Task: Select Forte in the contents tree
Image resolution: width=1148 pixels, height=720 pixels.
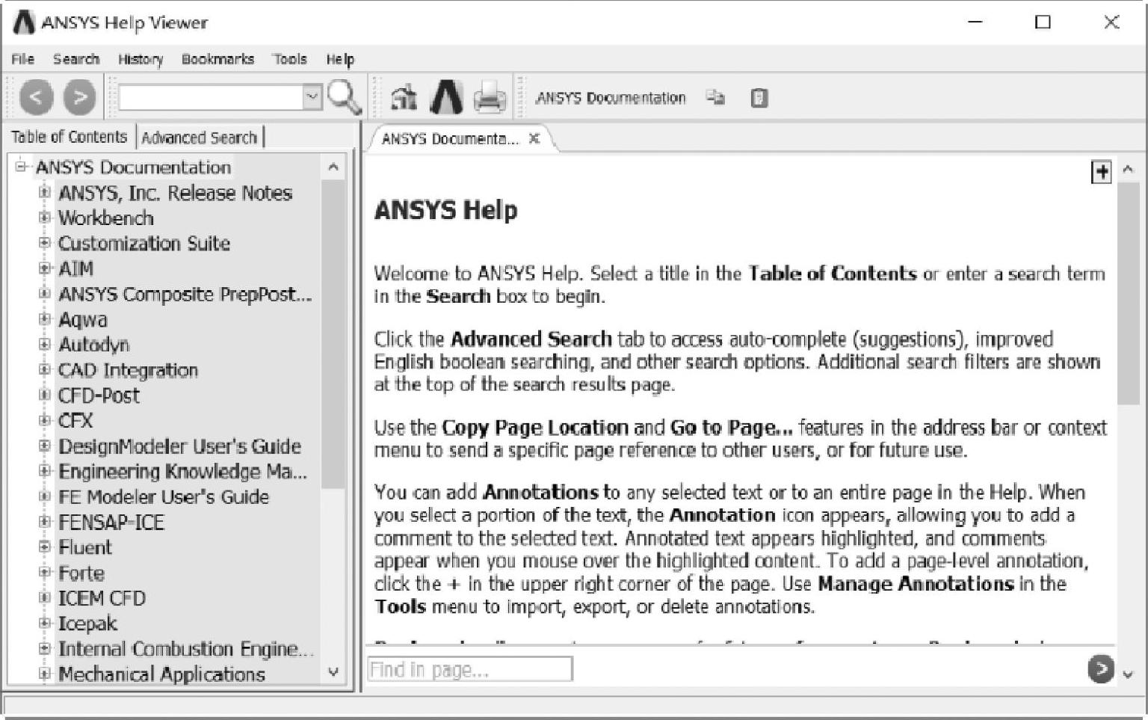Action: click(81, 573)
